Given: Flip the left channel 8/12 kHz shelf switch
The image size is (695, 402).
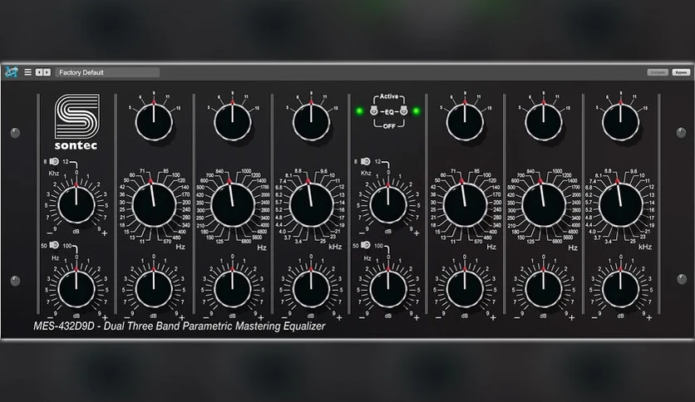Looking at the screenshot, I should tap(54, 161).
